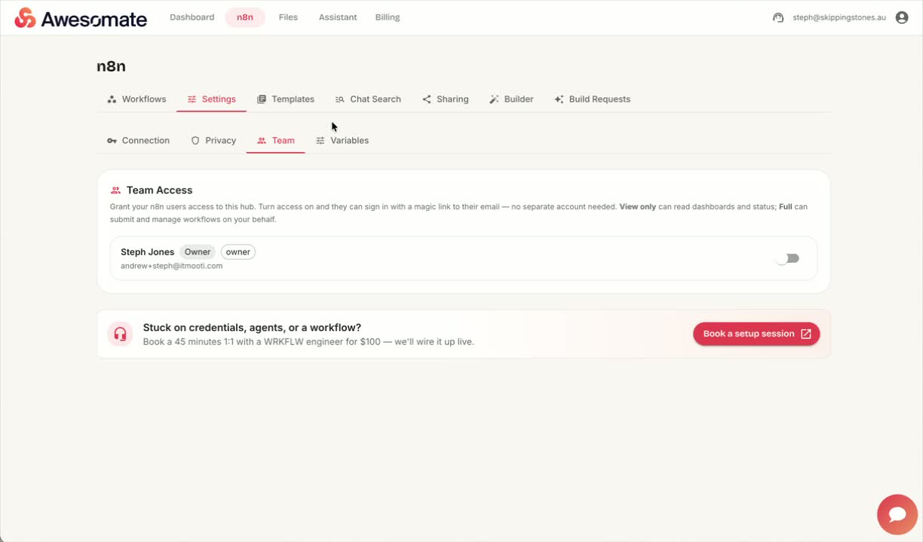Toggle team access for Steph Jones

pyautogui.click(x=788, y=258)
